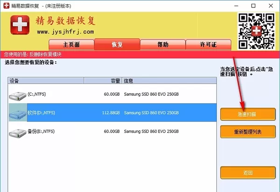This screenshot has width=280, height=192.
Task: Click the 软件 D: drive disk icon
Action: (x=18, y=114)
